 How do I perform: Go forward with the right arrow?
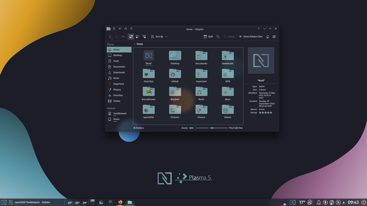pos(117,37)
